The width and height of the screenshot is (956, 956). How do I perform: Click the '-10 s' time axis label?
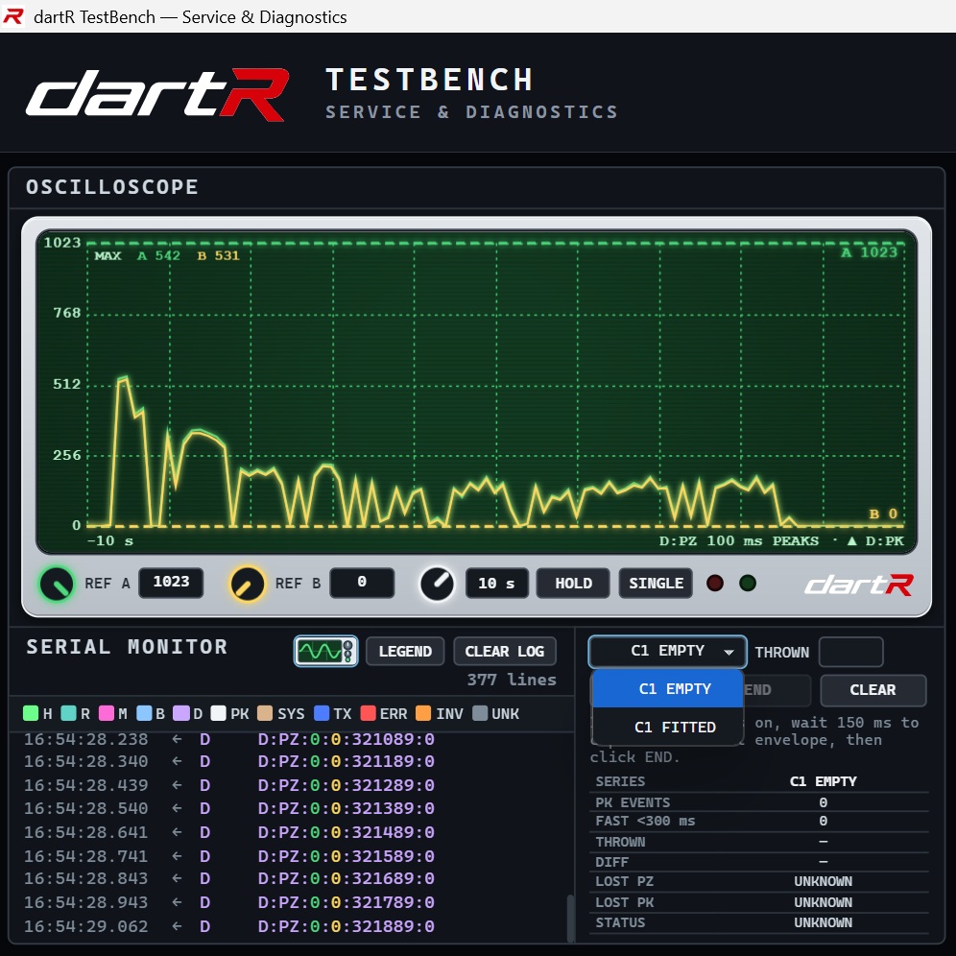(109, 540)
